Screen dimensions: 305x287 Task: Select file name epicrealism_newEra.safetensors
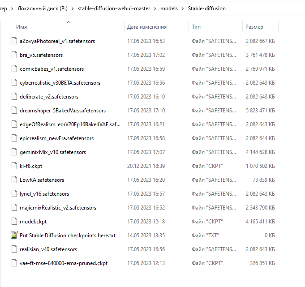tap(56, 138)
